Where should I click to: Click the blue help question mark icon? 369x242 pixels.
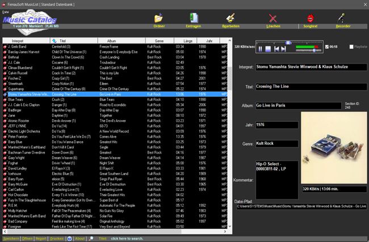(x=69, y=239)
